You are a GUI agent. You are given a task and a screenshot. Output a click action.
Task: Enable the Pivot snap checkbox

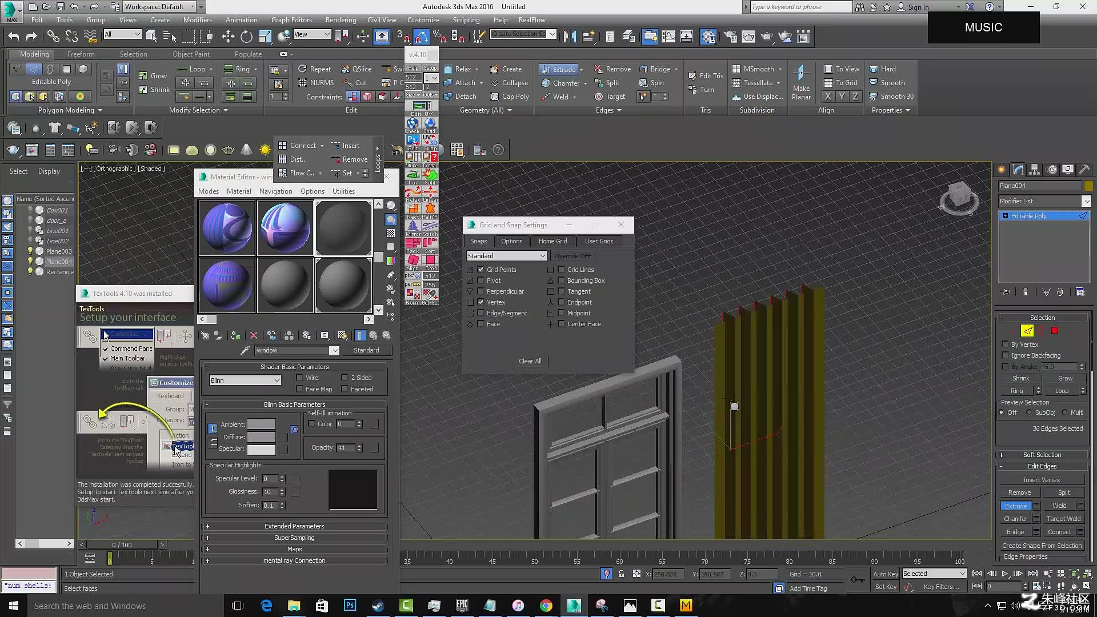tap(481, 281)
